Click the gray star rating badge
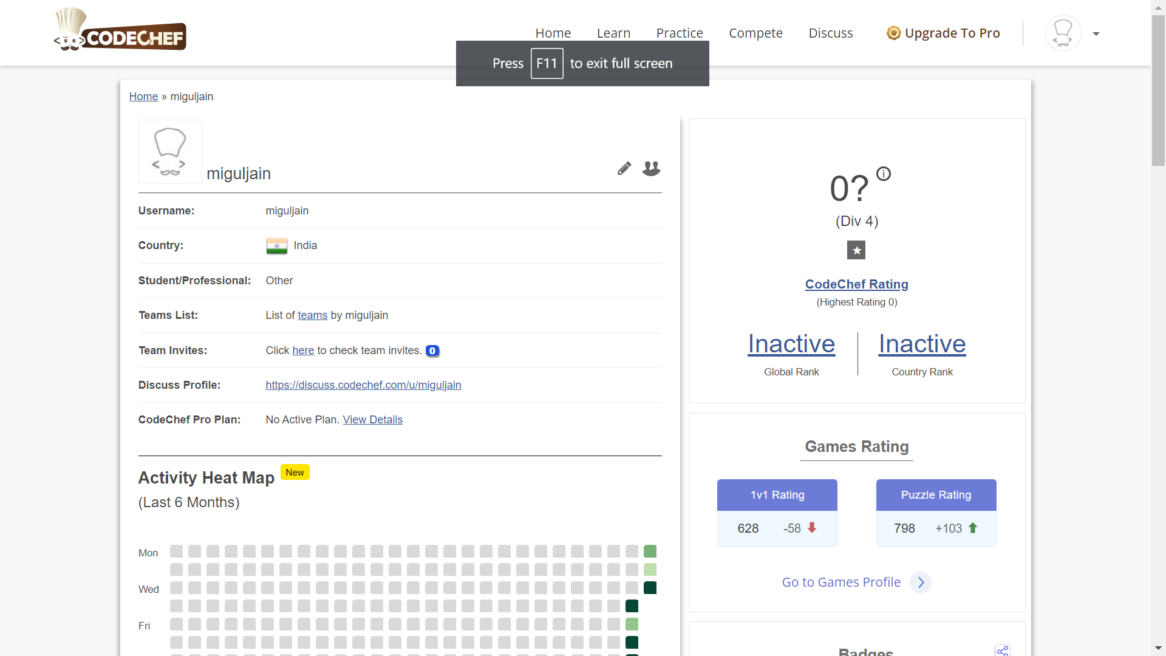The height and width of the screenshot is (656, 1166). (x=856, y=250)
